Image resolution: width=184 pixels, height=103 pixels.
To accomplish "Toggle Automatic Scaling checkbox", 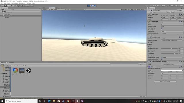I will click(162, 59).
